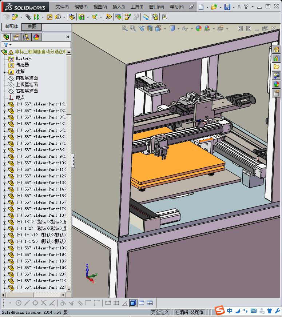Open Reference Geometry tool
The image size is (282, 317).
click(x=95, y=17)
